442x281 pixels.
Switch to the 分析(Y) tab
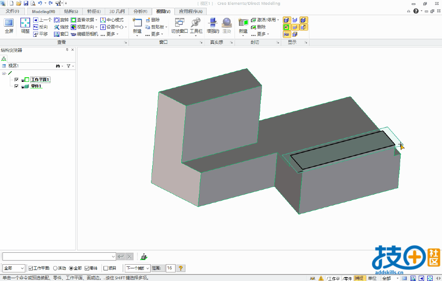(x=140, y=11)
